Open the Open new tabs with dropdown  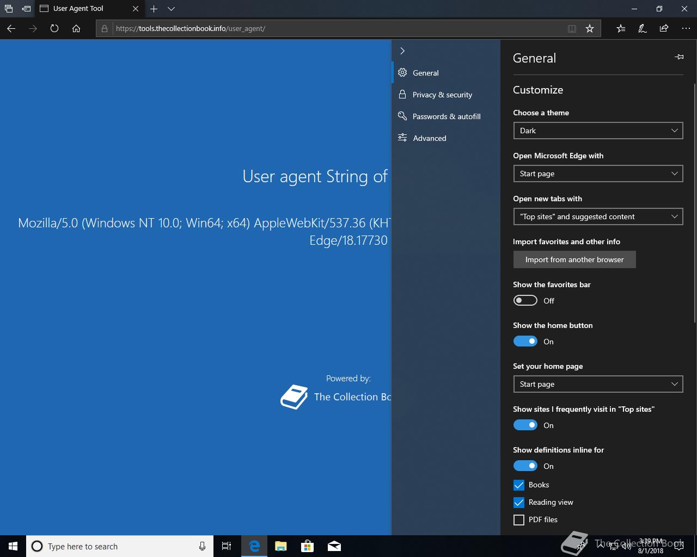click(598, 216)
